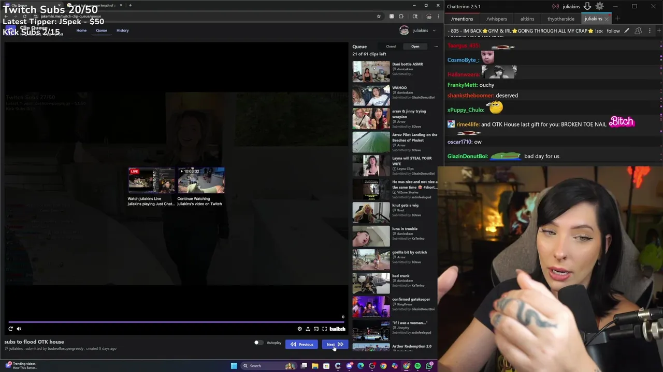The width and height of the screenshot is (663, 372).
Task: Open 'Continue Watching' video end card
Action: click(201, 187)
